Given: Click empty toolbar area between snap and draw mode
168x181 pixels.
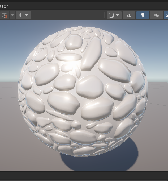Looking at the screenshot, I should pos(67,15).
